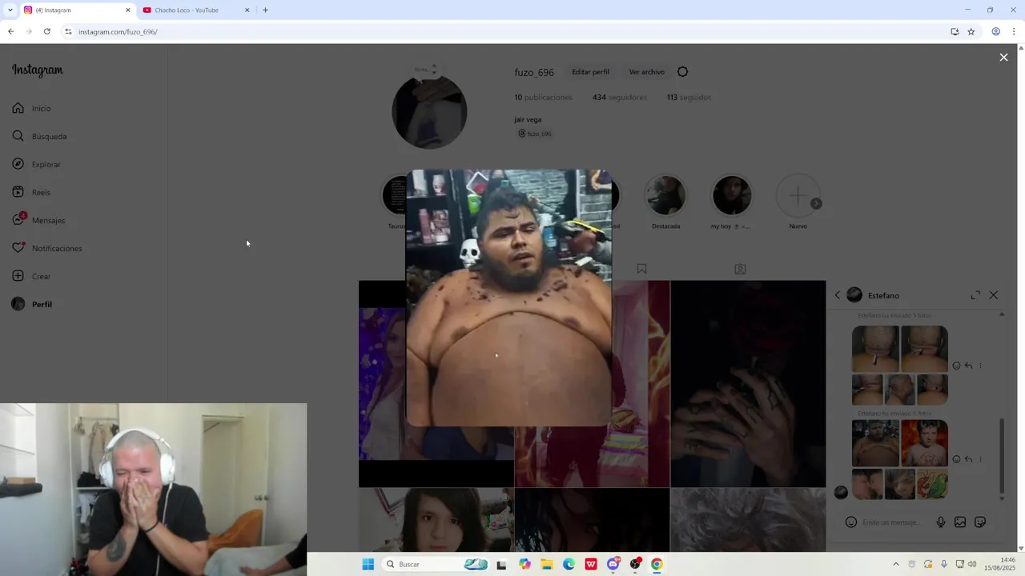The image size is (1025, 576).
Task: Open the 113 seguidos list
Action: click(x=689, y=98)
